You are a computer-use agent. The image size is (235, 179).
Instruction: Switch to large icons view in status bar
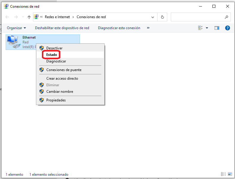pos(230,174)
